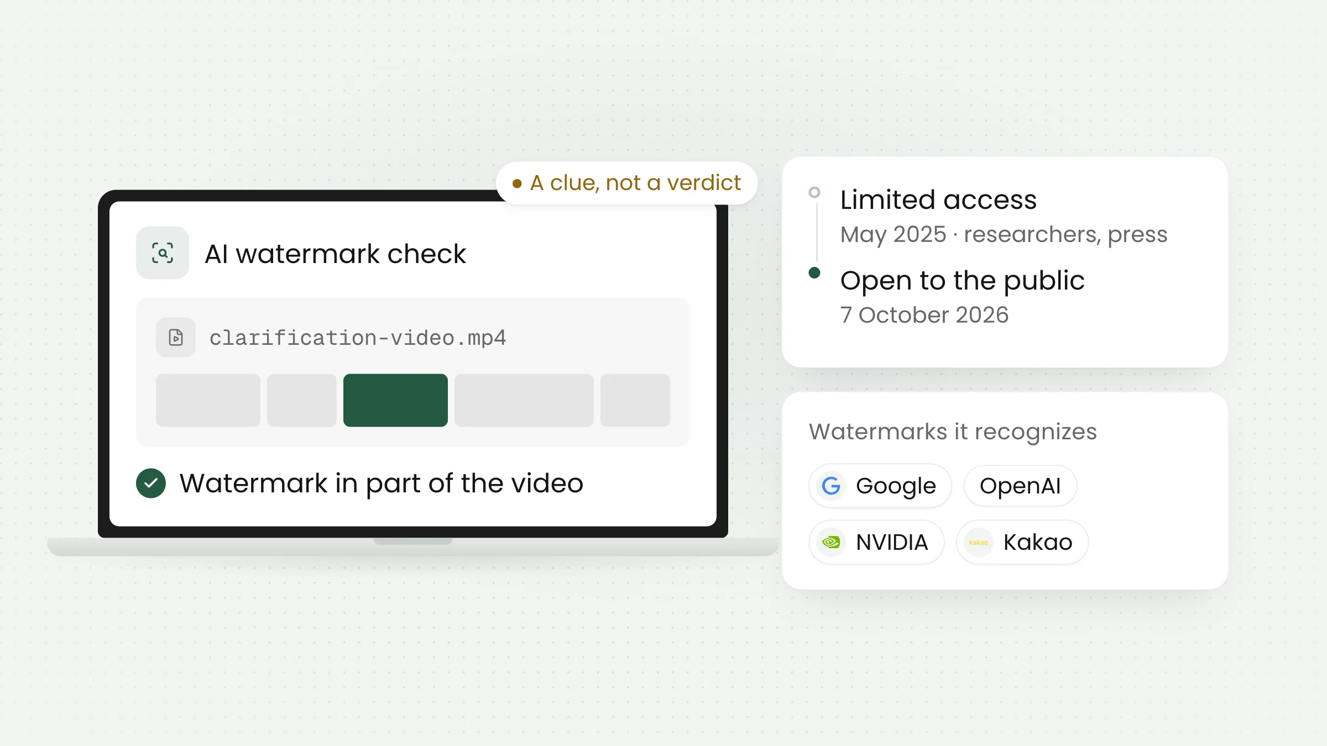Select the Google watermark chip
The image size is (1327, 746).
pos(880,486)
